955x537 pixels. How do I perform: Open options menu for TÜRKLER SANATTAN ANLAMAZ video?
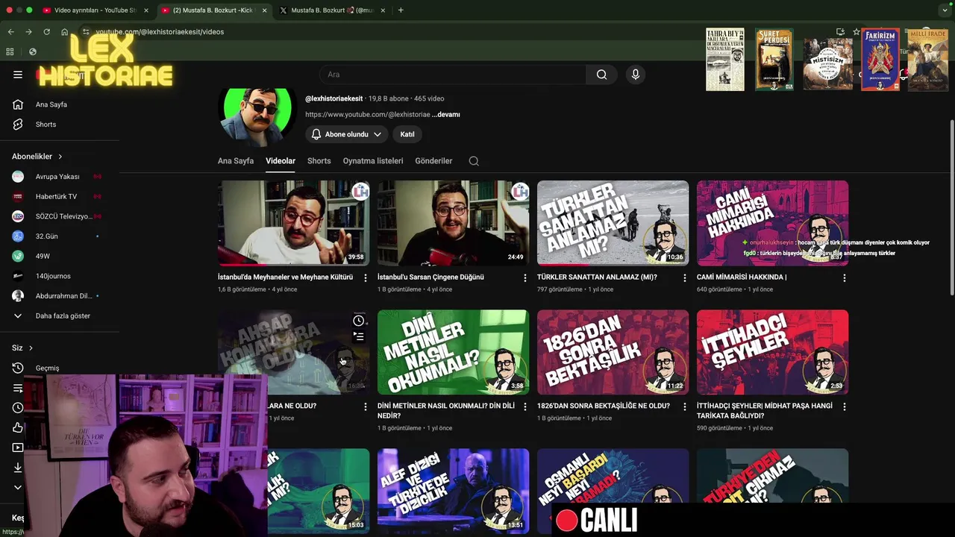coord(685,277)
